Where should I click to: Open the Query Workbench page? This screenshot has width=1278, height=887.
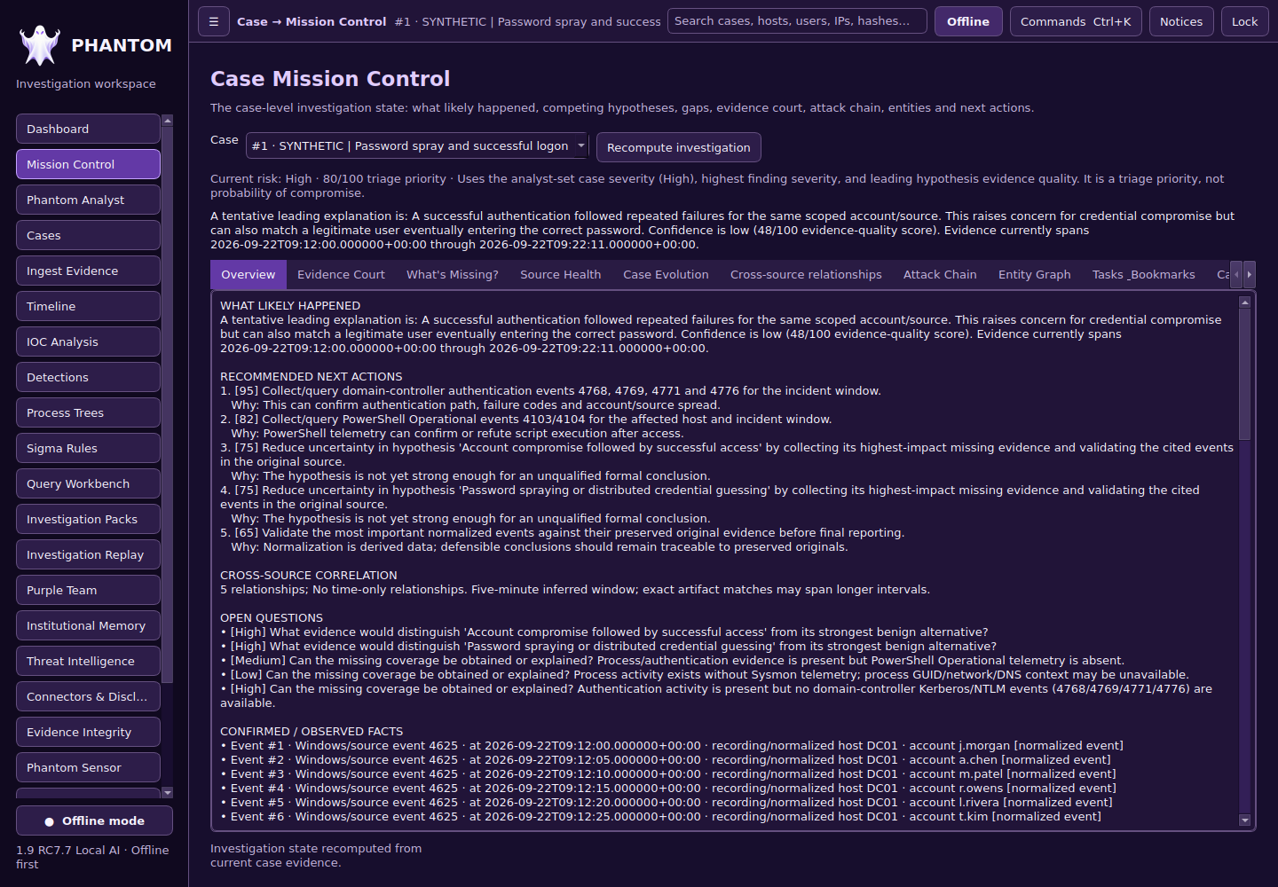point(88,483)
